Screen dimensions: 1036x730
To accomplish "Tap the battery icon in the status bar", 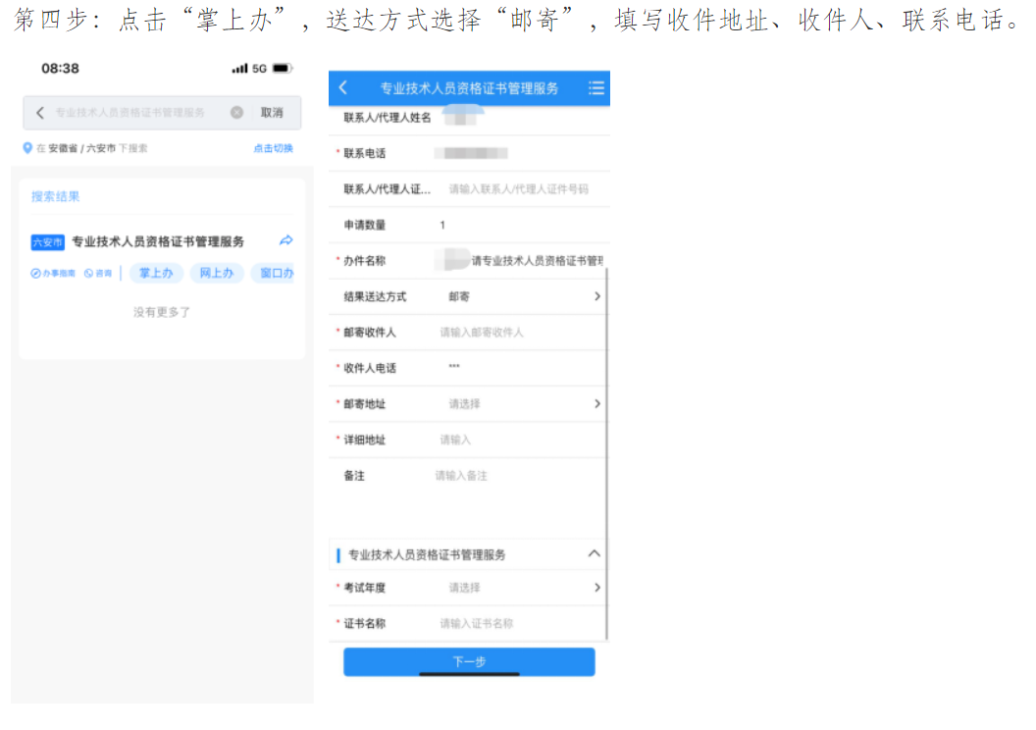I will [283, 68].
